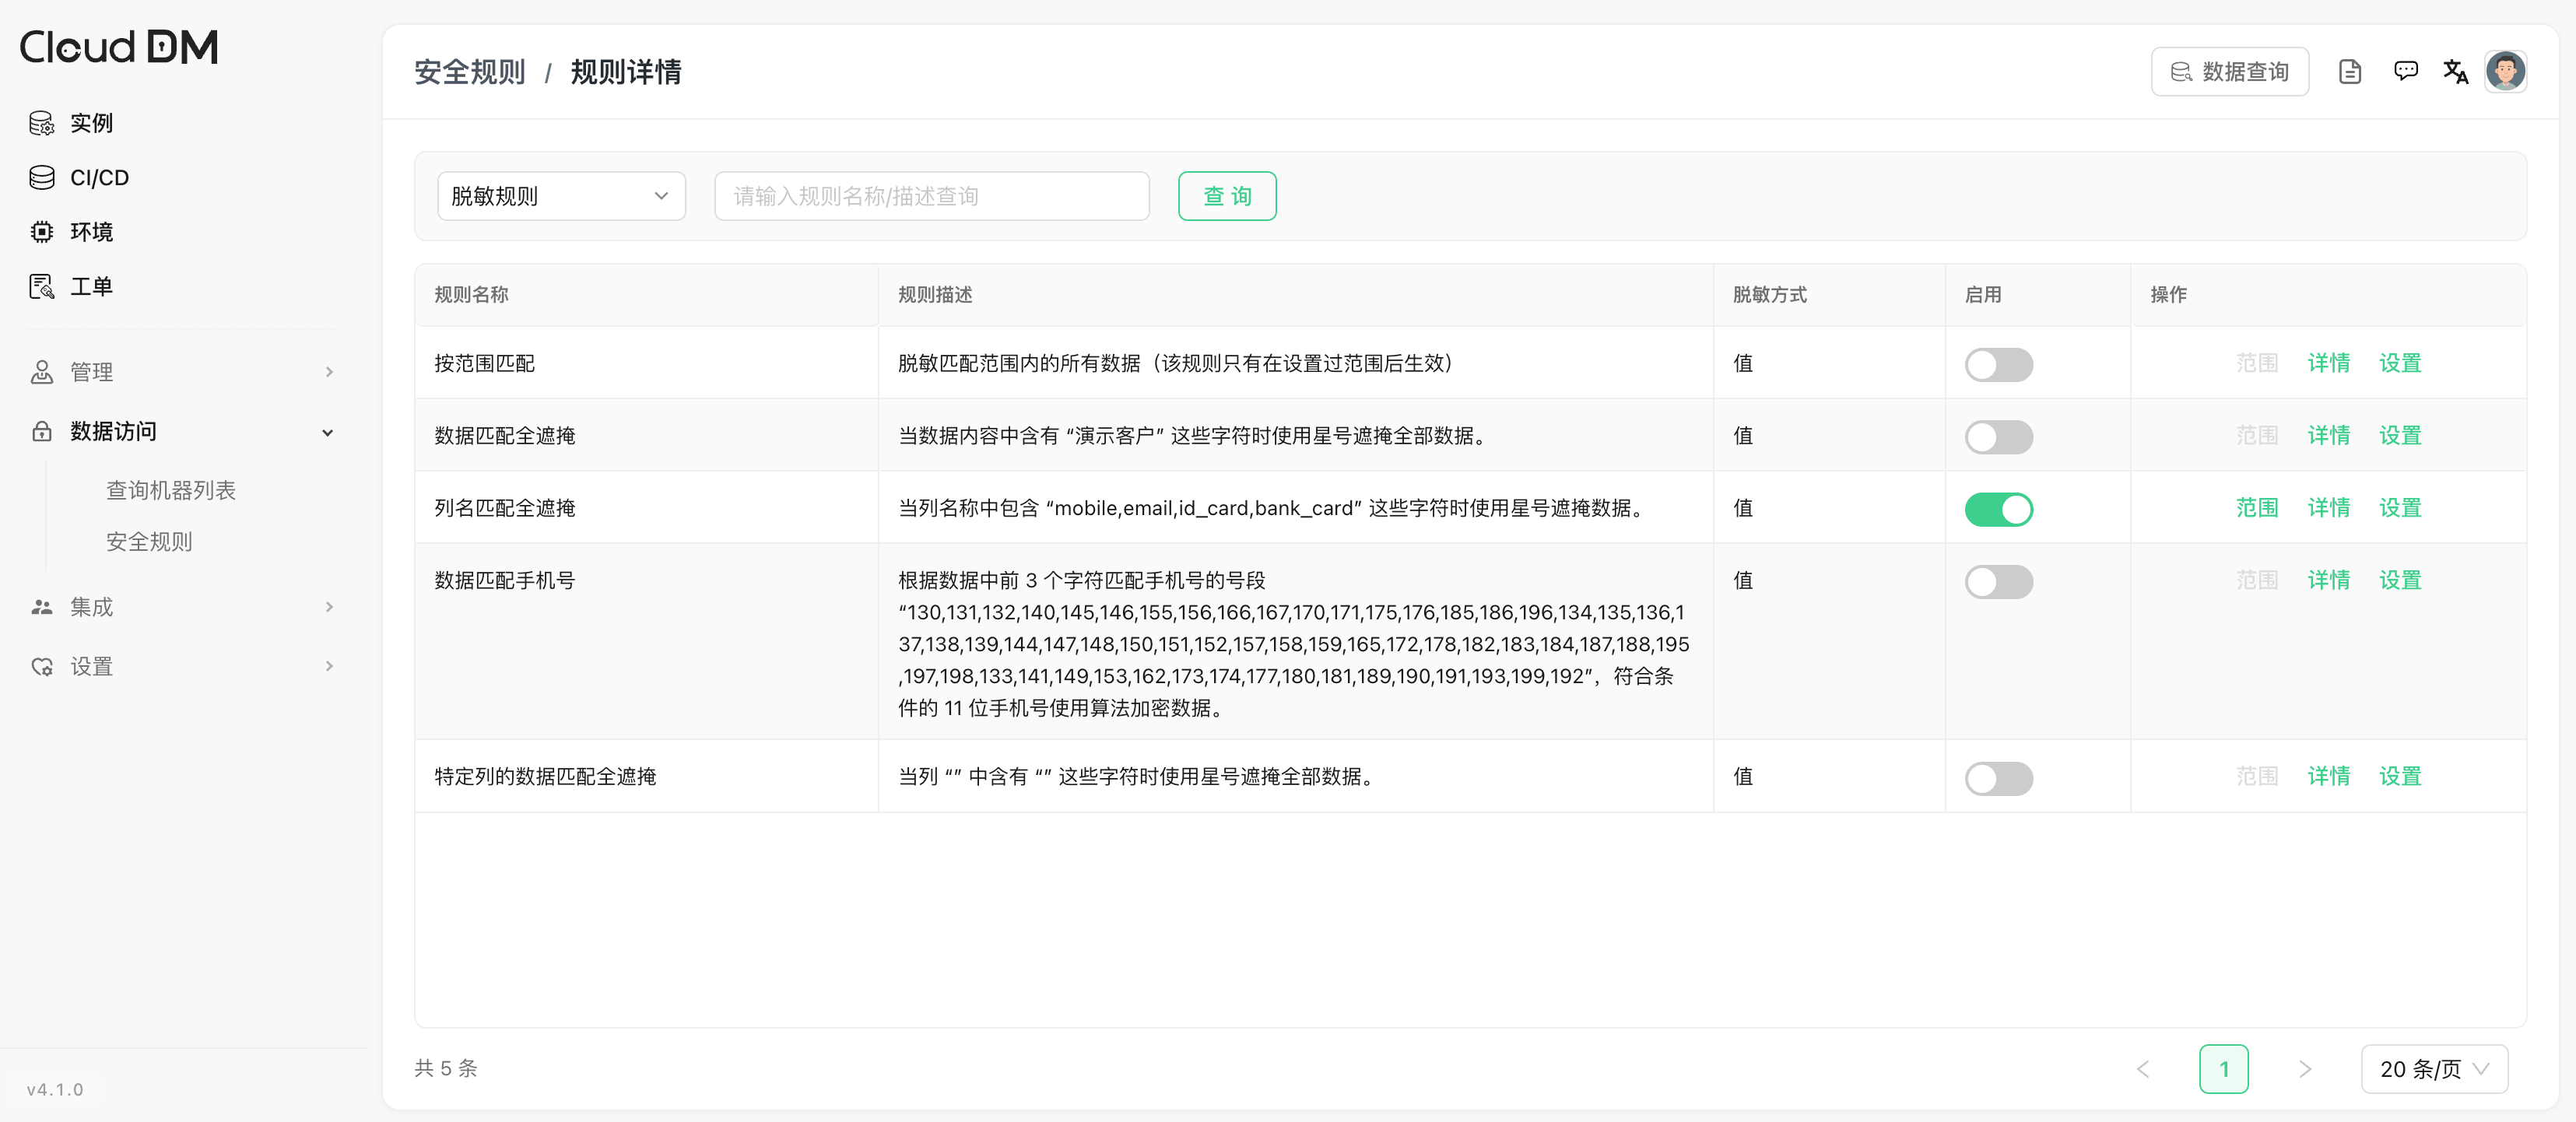2576x1122 pixels.
Task: Go to next page arrow
Action: pyautogui.click(x=2305, y=1069)
